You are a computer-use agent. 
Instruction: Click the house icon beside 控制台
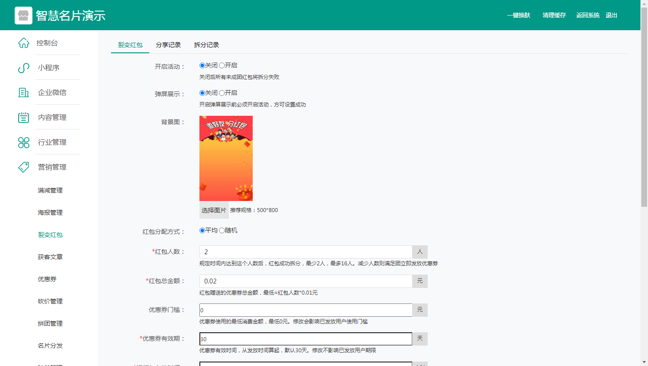(24, 43)
